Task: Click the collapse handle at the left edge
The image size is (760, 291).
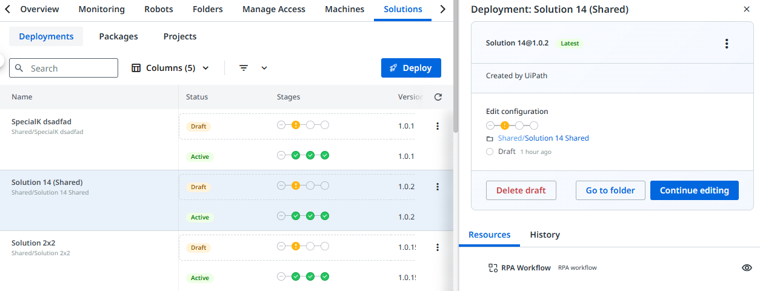Action: point(2,60)
